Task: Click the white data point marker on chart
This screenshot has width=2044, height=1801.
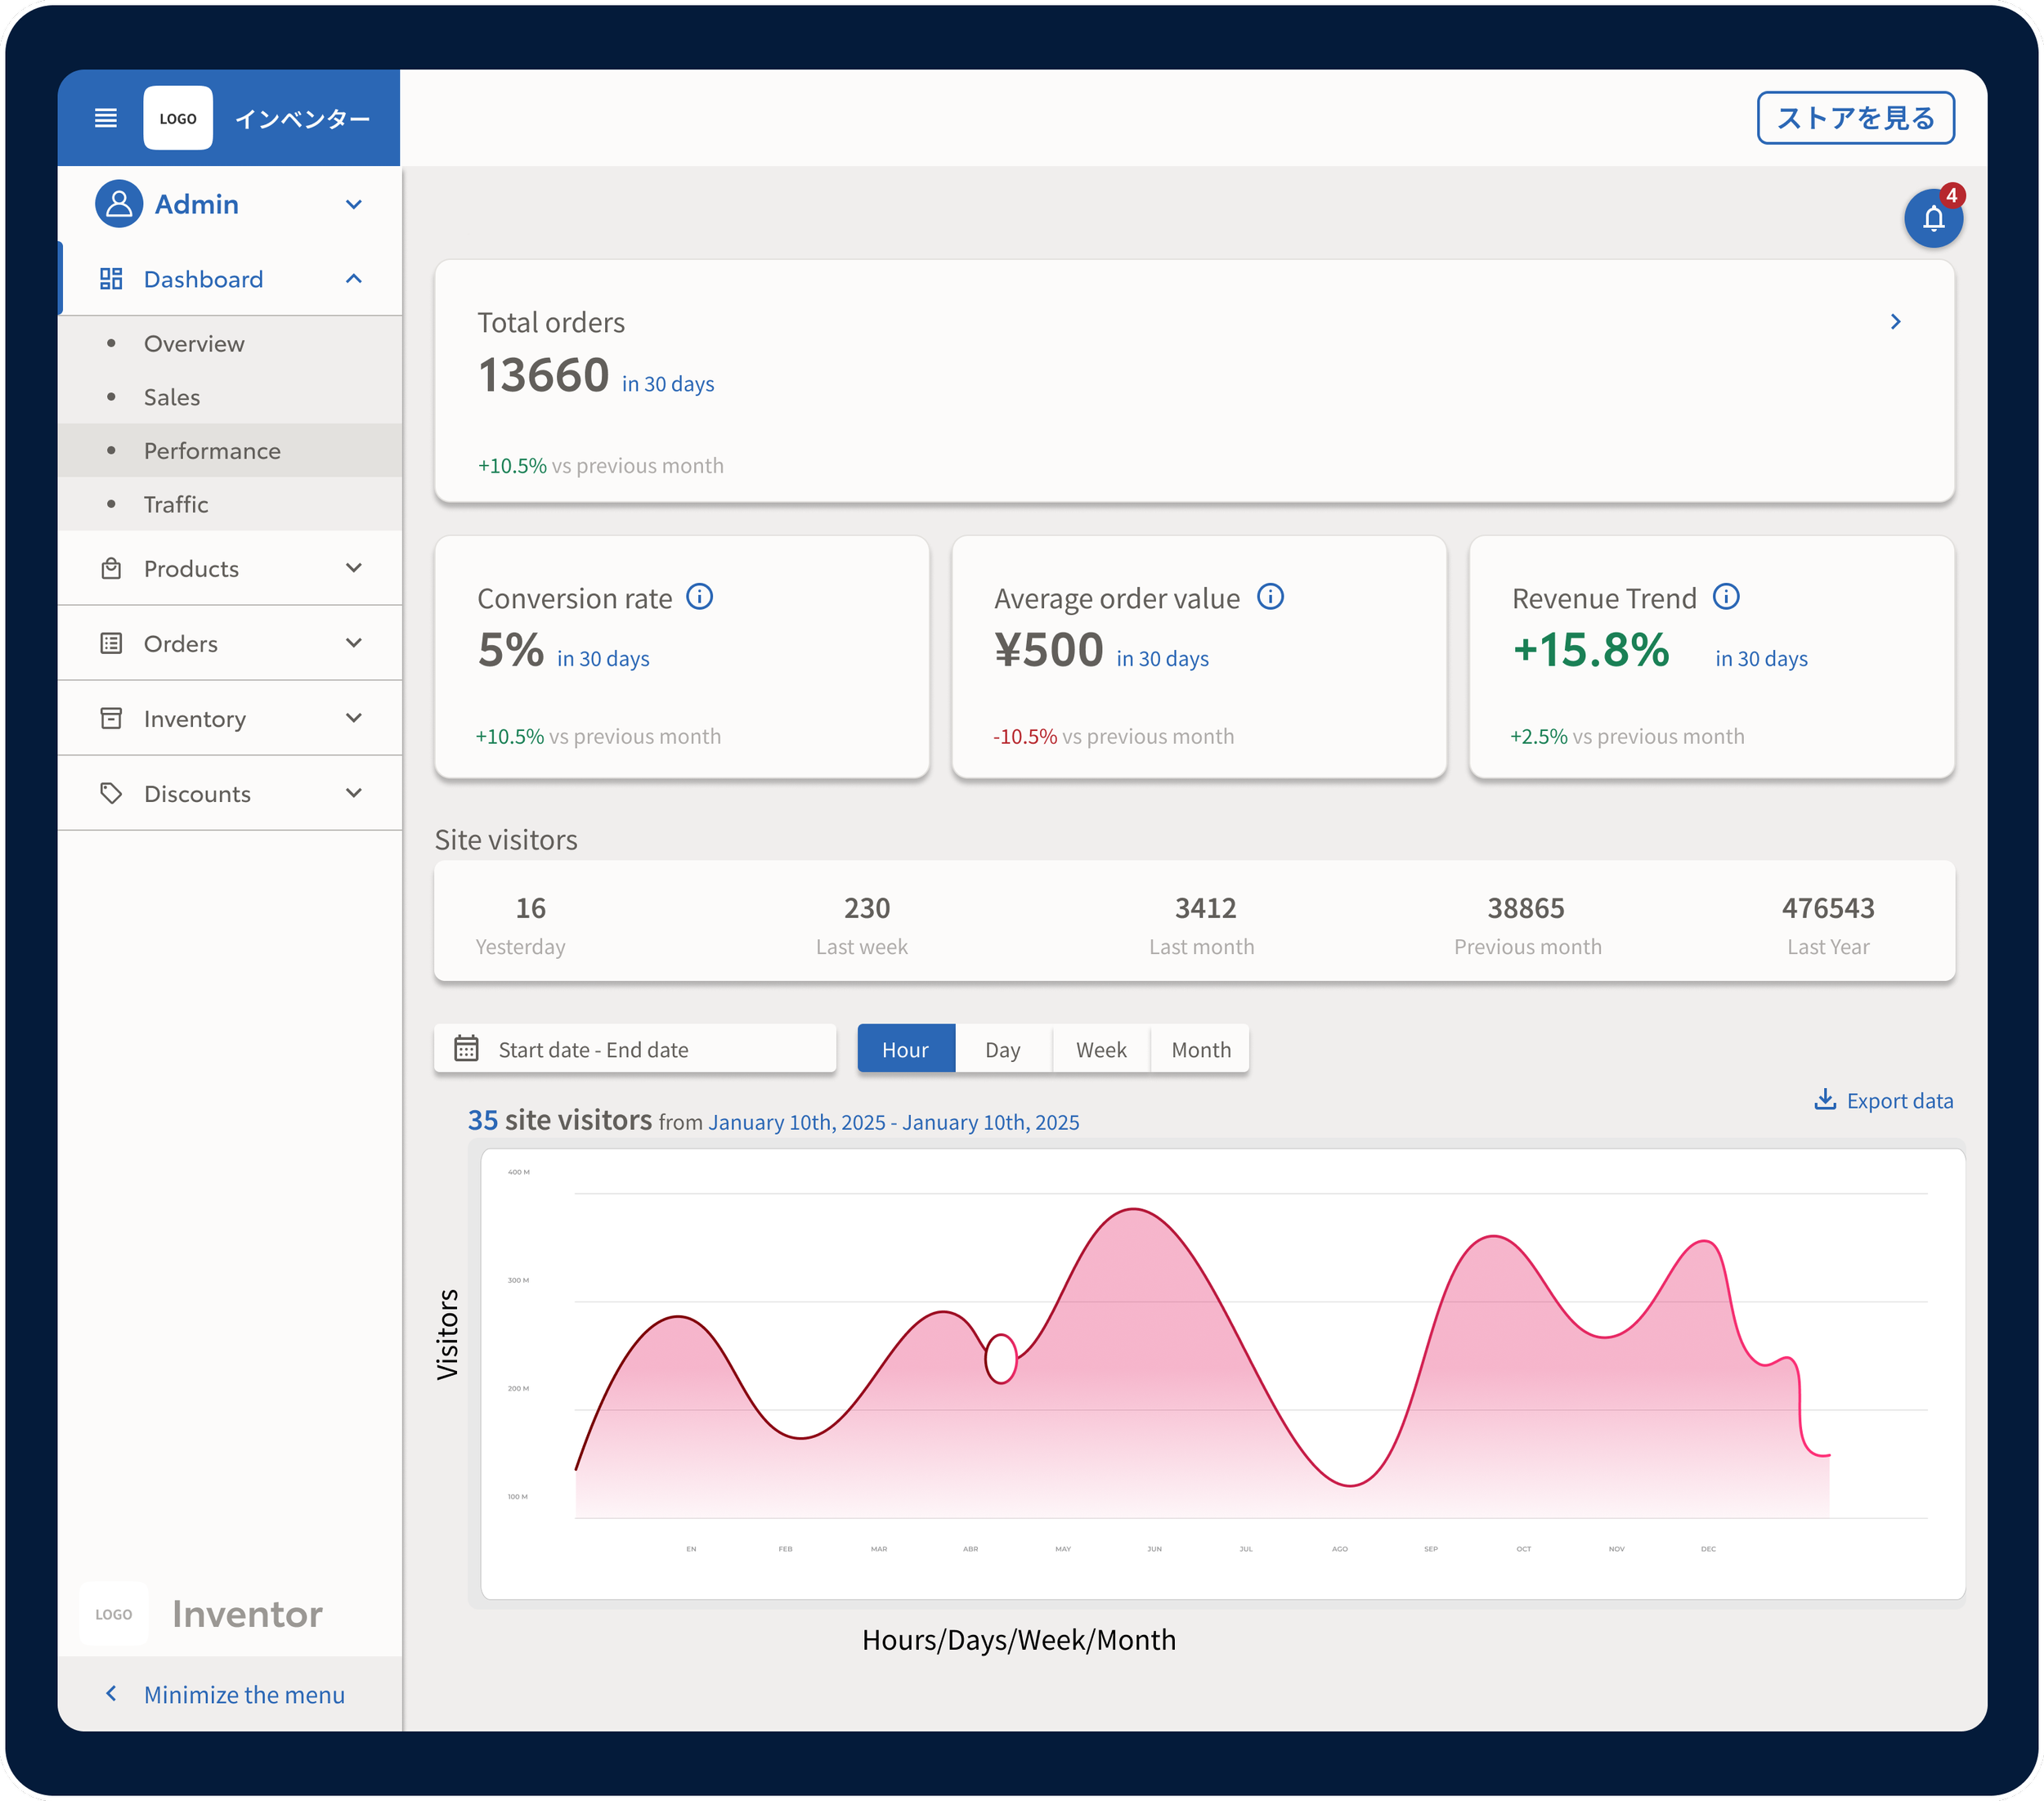Action: pyautogui.click(x=1000, y=1359)
